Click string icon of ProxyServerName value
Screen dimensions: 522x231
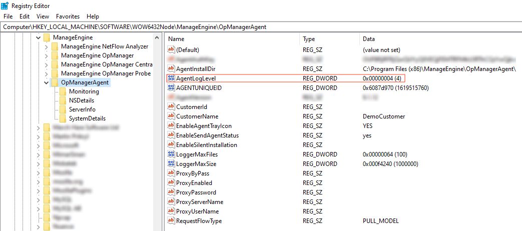(x=171, y=202)
